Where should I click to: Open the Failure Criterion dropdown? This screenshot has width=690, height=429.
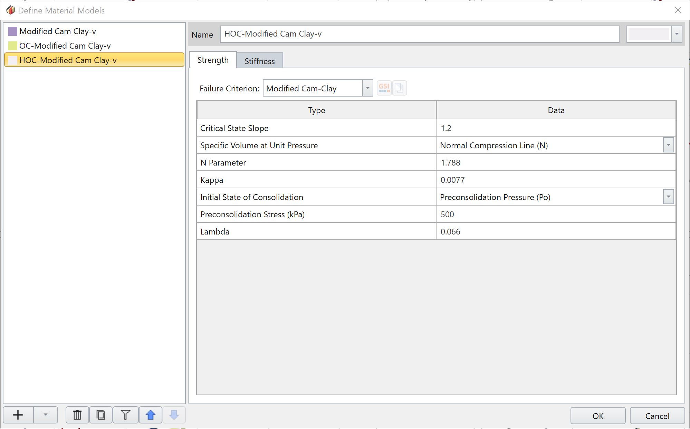click(x=367, y=88)
